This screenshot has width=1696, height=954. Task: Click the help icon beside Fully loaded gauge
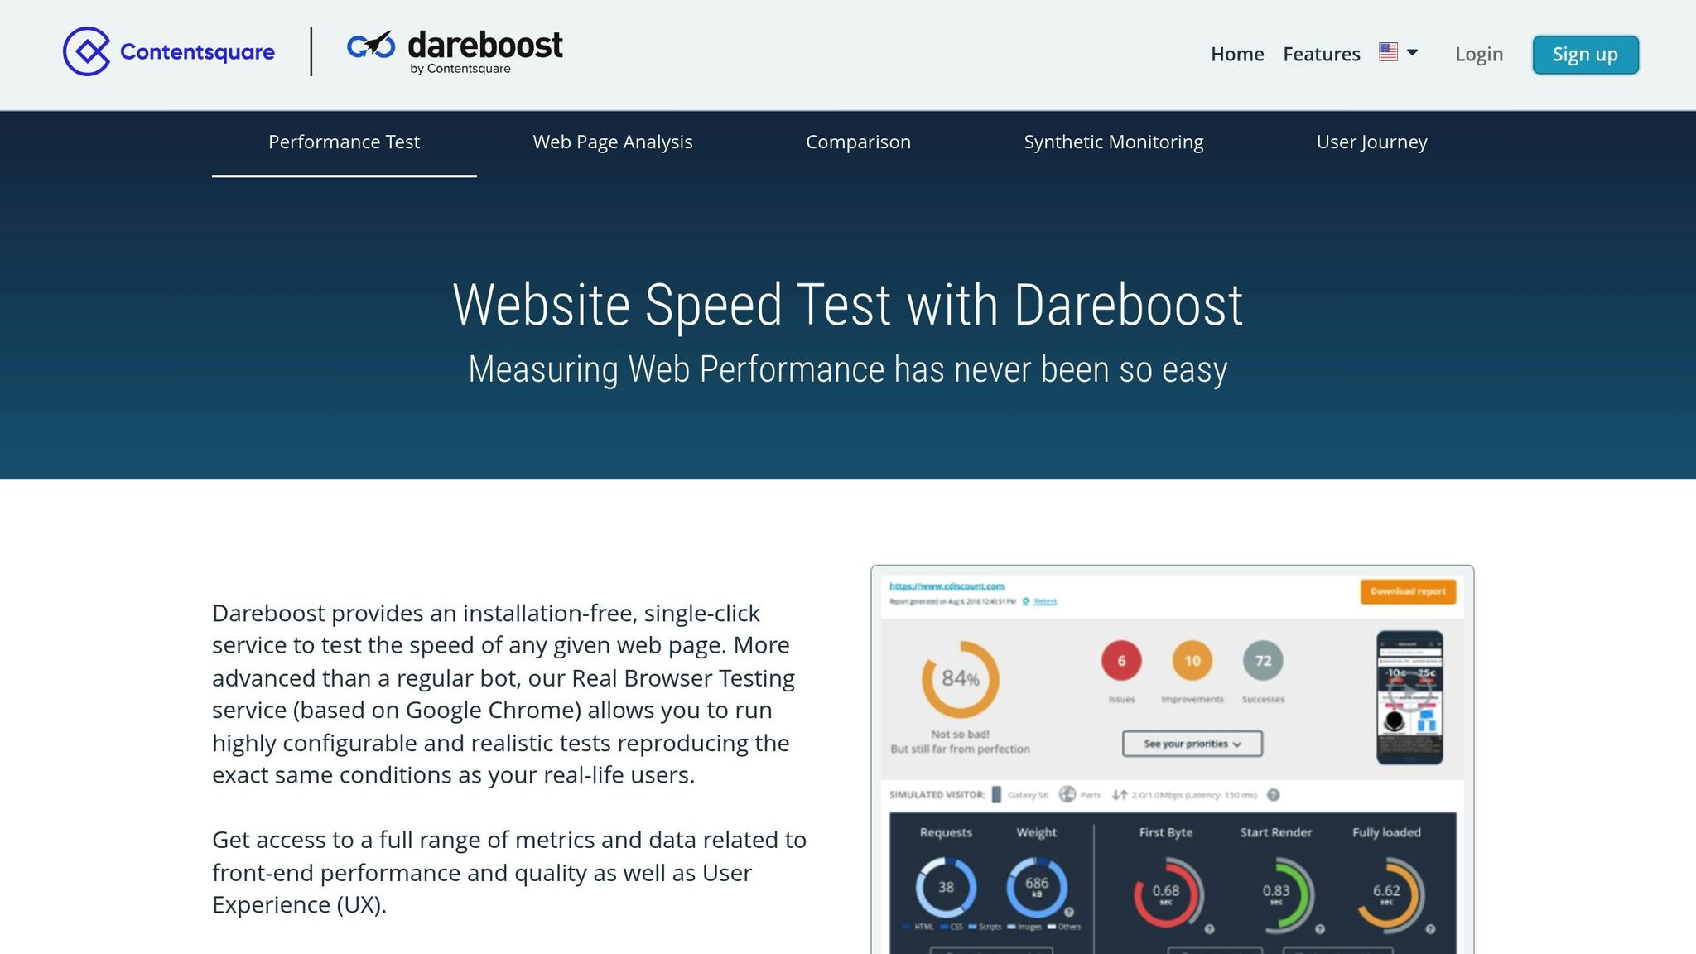click(x=1430, y=929)
